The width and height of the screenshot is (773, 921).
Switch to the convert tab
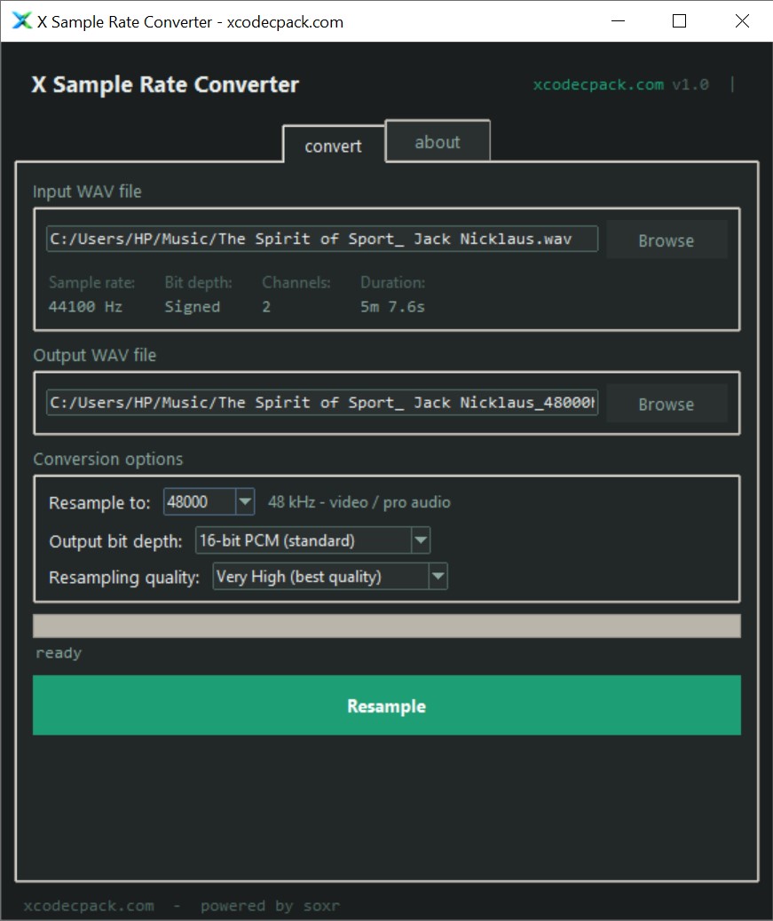pyautogui.click(x=333, y=146)
